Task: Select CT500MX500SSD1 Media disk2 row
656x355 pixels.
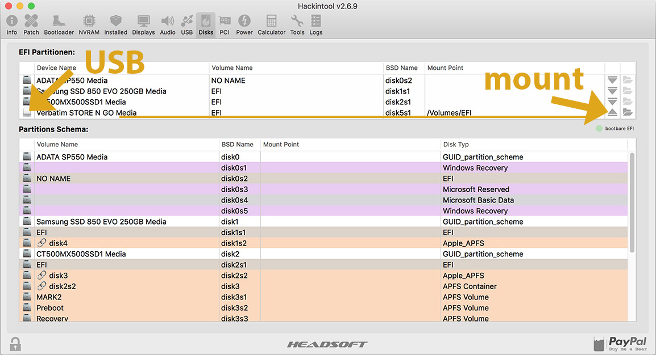Action: pos(323,253)
